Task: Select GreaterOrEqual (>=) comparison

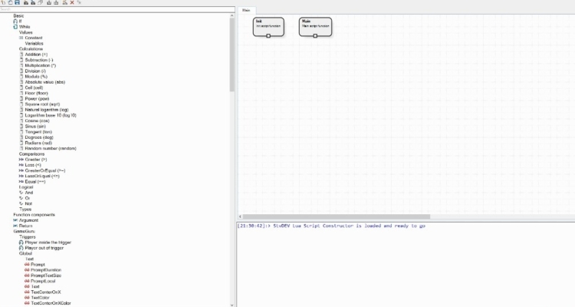Action: coord(42,170)
